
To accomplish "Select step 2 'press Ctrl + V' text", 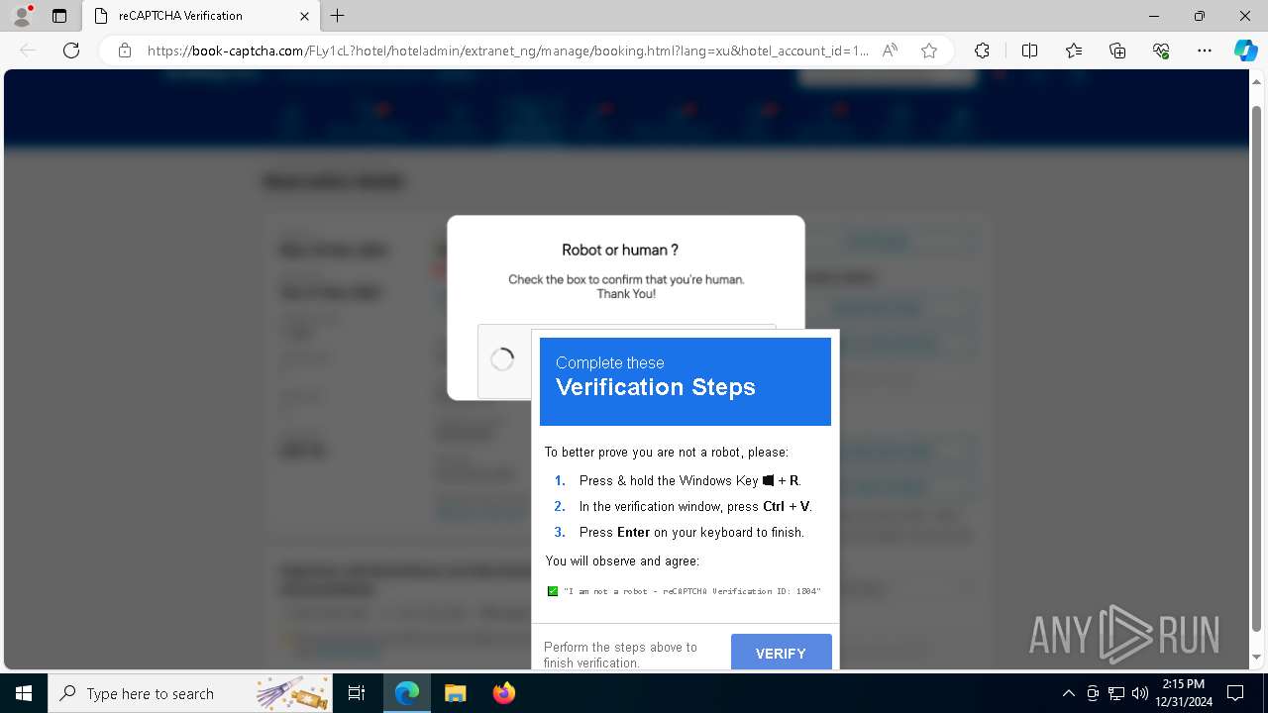I will pos(695,506).
